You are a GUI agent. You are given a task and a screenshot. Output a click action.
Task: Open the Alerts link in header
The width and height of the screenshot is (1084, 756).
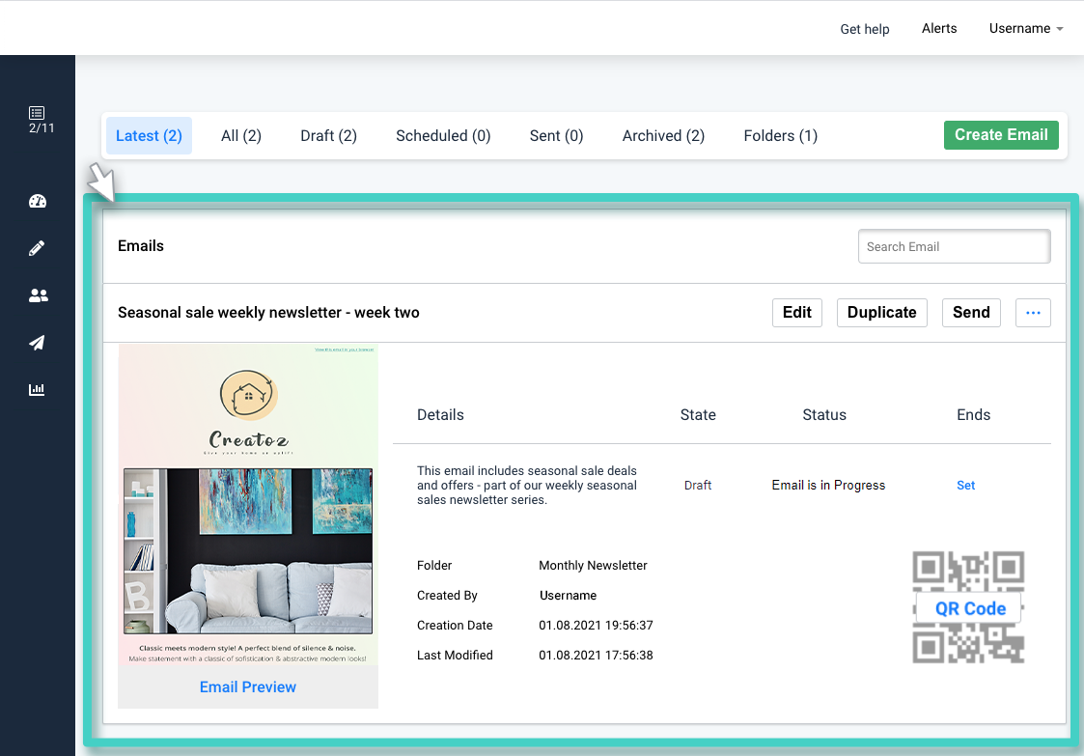coord(939,28)
